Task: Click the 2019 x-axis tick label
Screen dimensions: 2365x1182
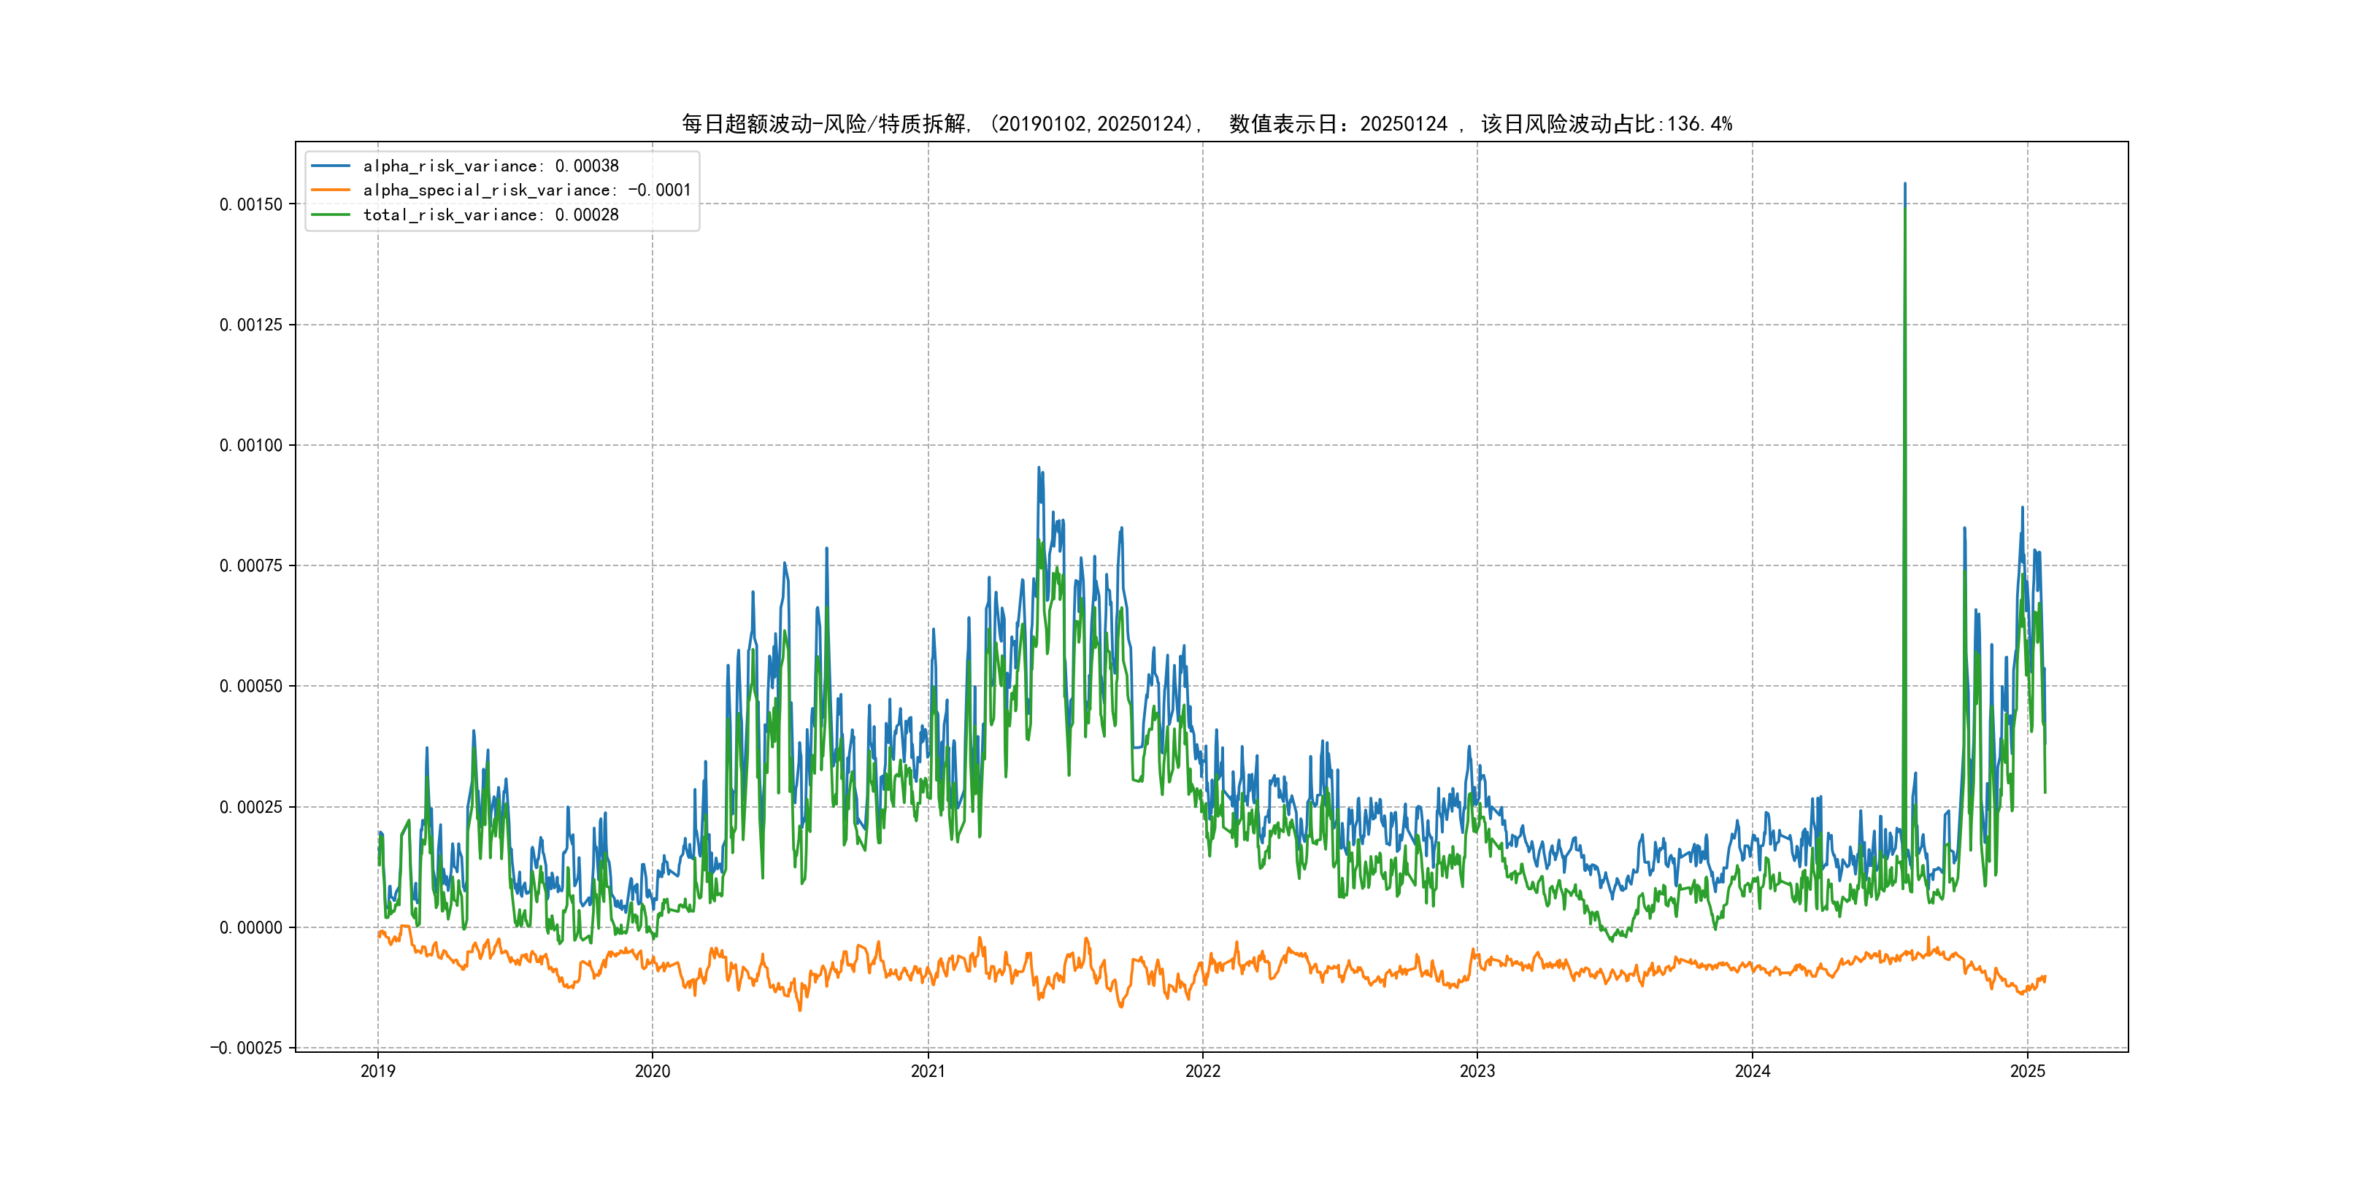Action: (377, 1071)
